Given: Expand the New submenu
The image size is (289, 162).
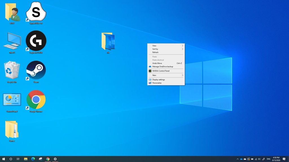Looking at the screenshot, I should (166, 75).
